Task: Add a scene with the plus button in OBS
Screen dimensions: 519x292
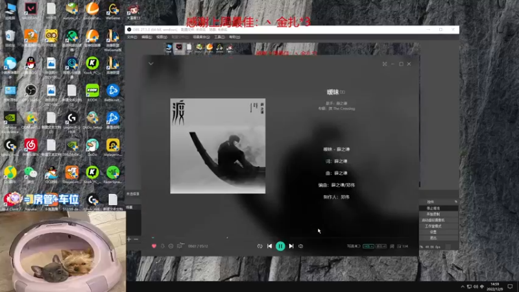Action: [129, 239]
